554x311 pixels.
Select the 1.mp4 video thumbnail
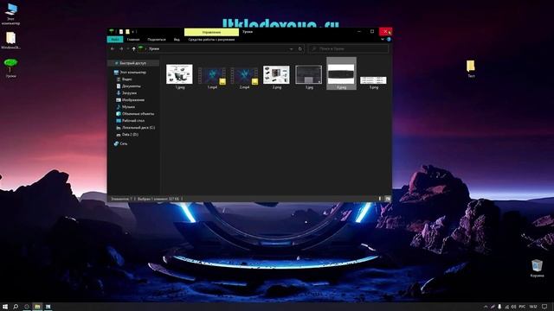pyautogui.click(x=212, y=76)
